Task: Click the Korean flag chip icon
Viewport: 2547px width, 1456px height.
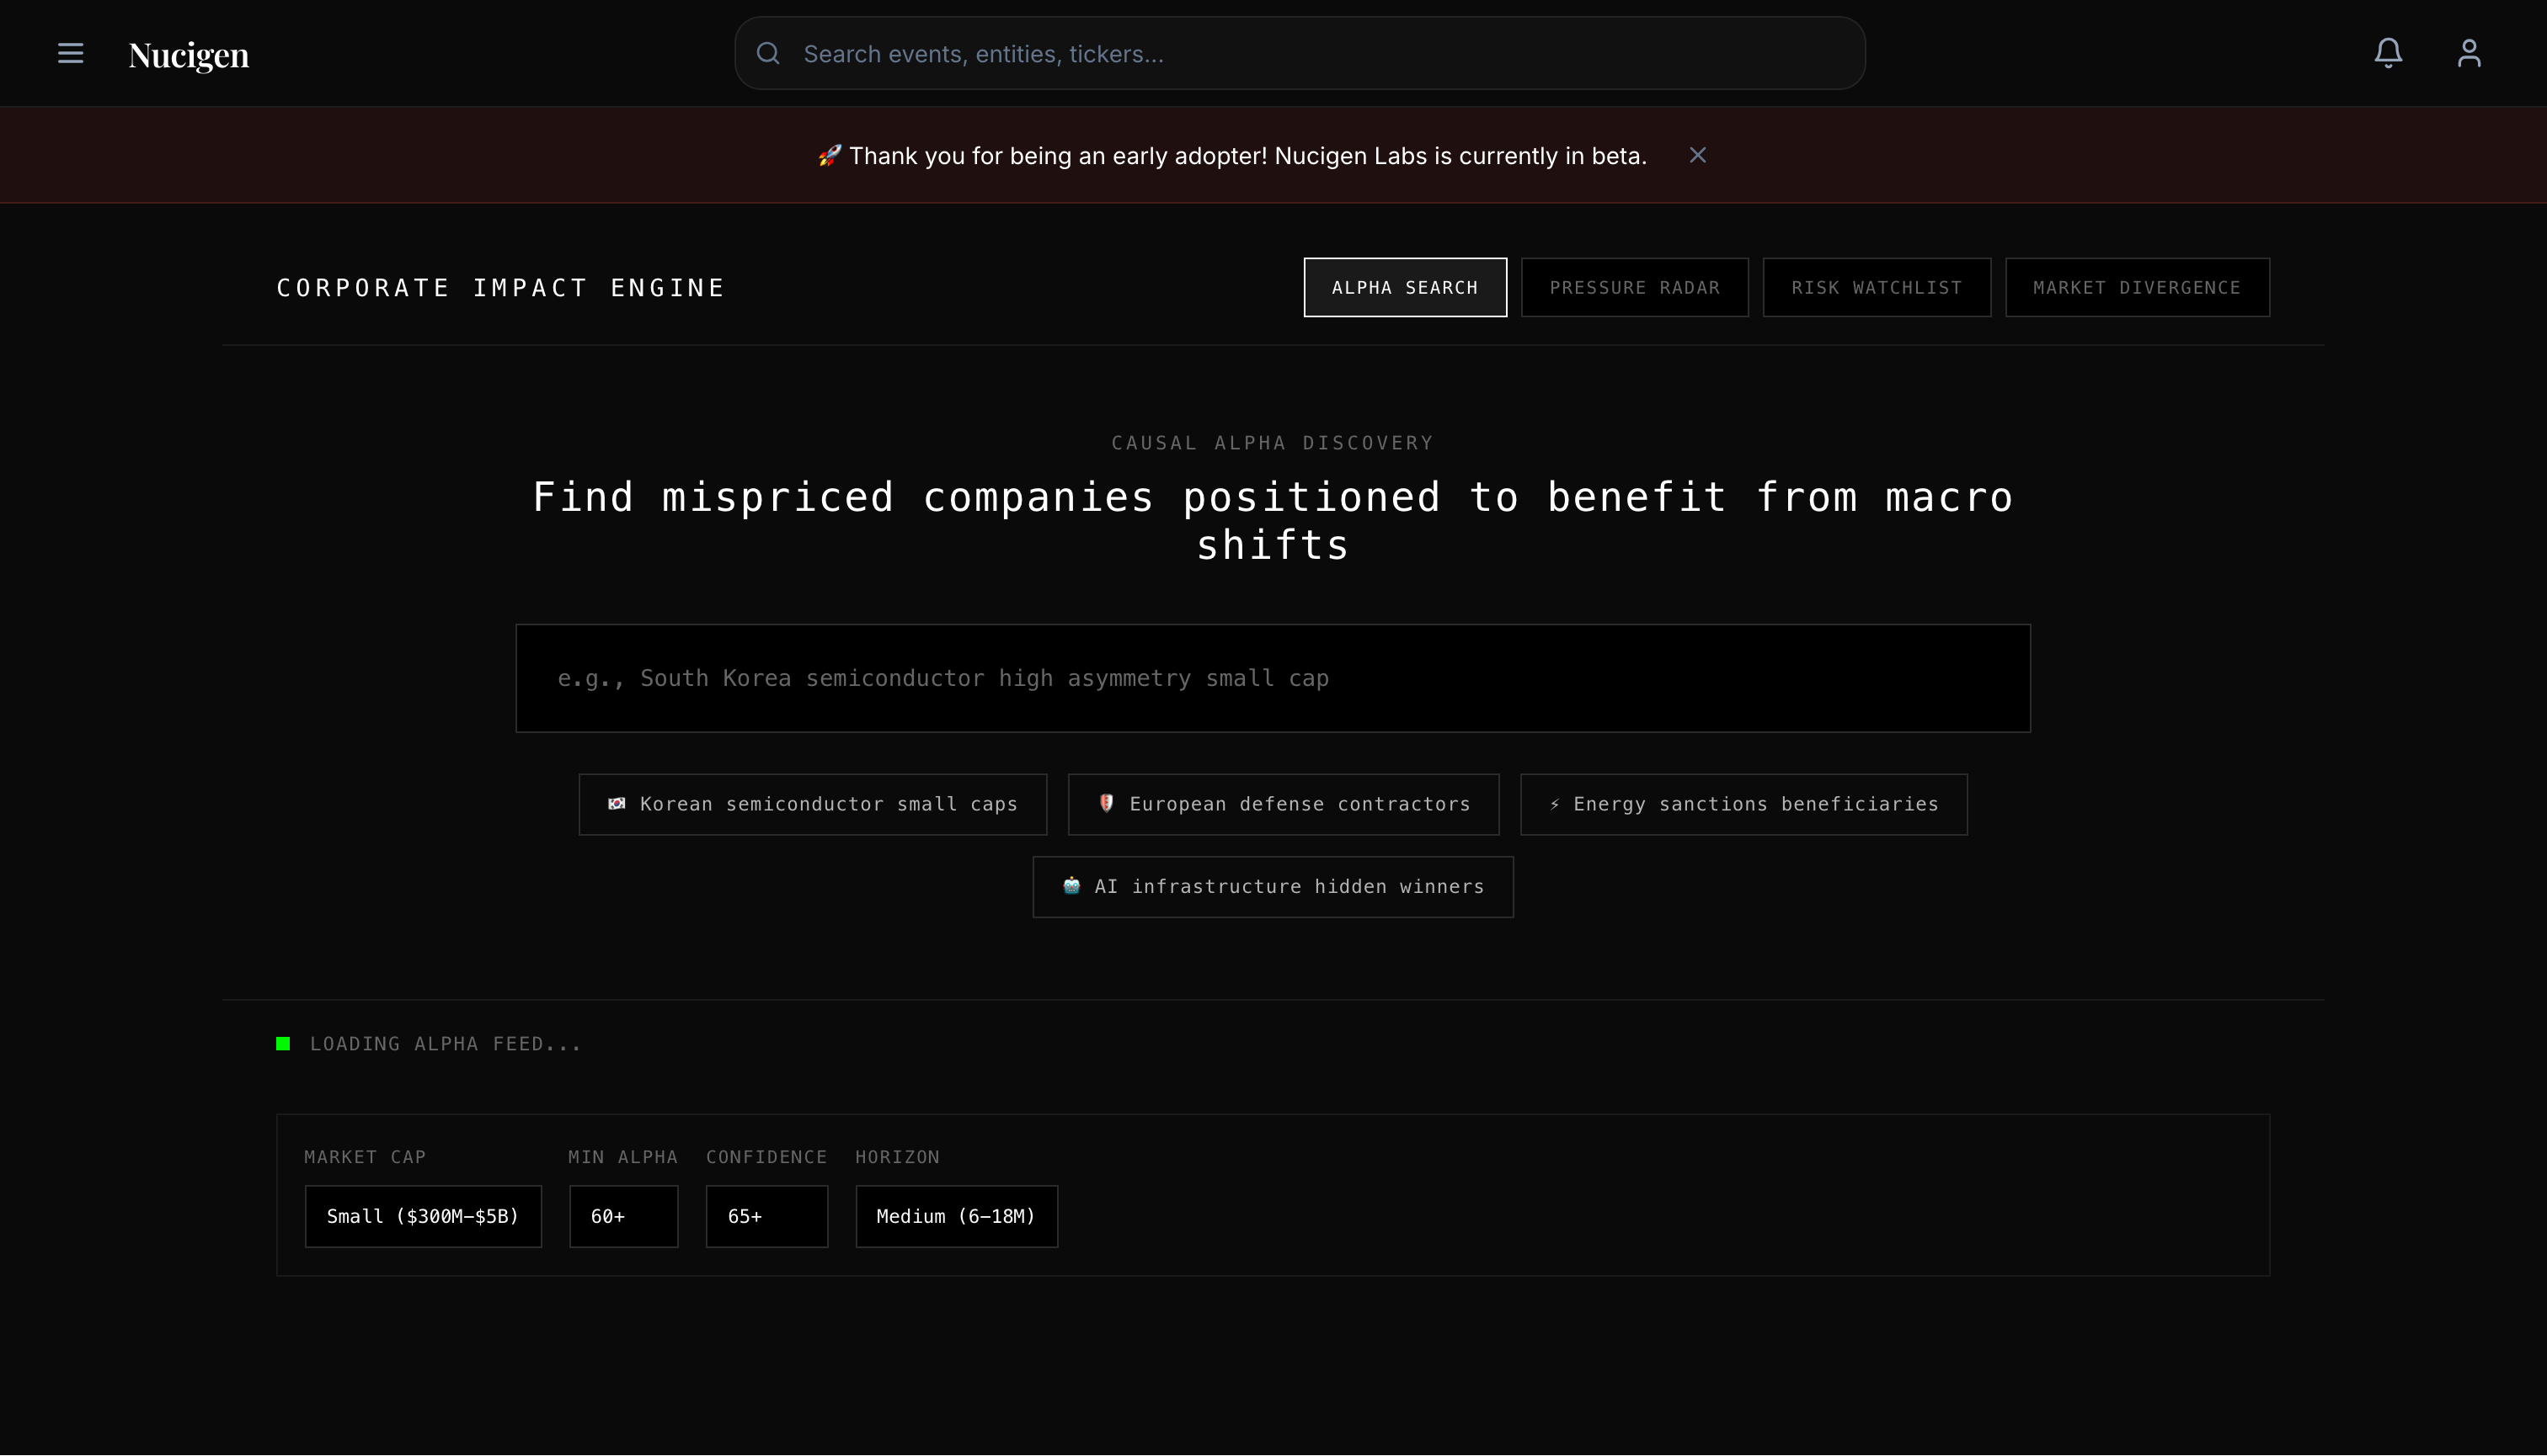Action: click(618, 803)
